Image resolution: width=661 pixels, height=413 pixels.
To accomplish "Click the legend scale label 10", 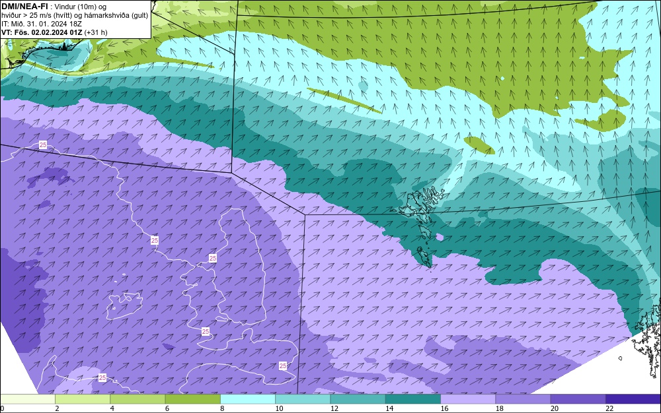I will tap(279, 408).
